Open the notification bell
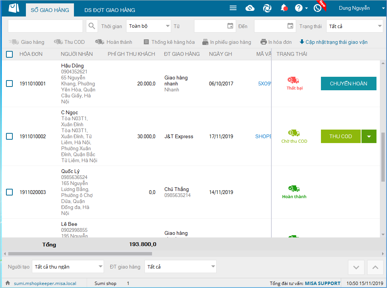This screenshot has height=288, width=387. coord(284,8)
